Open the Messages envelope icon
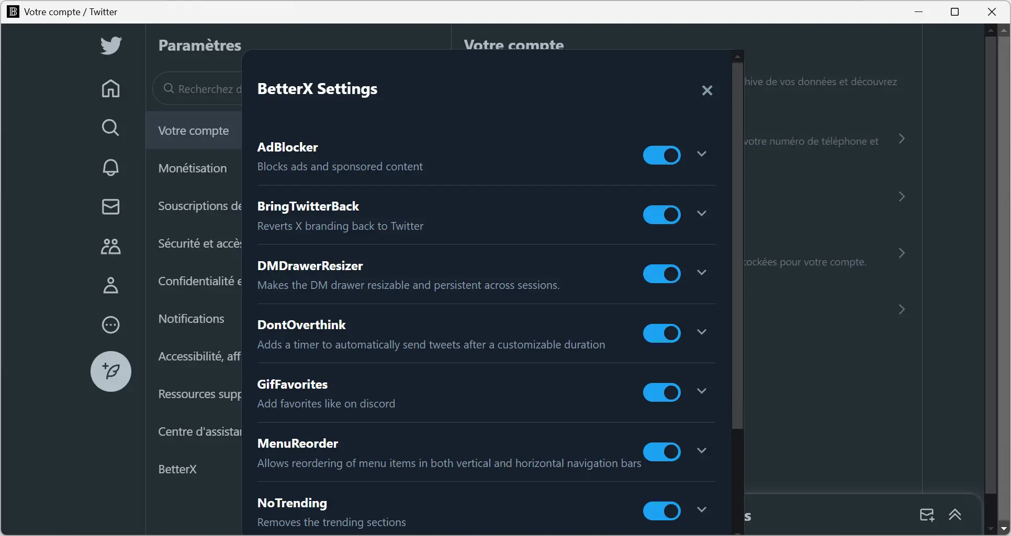This screenshot has height=536, width=1011. [110, 207]
